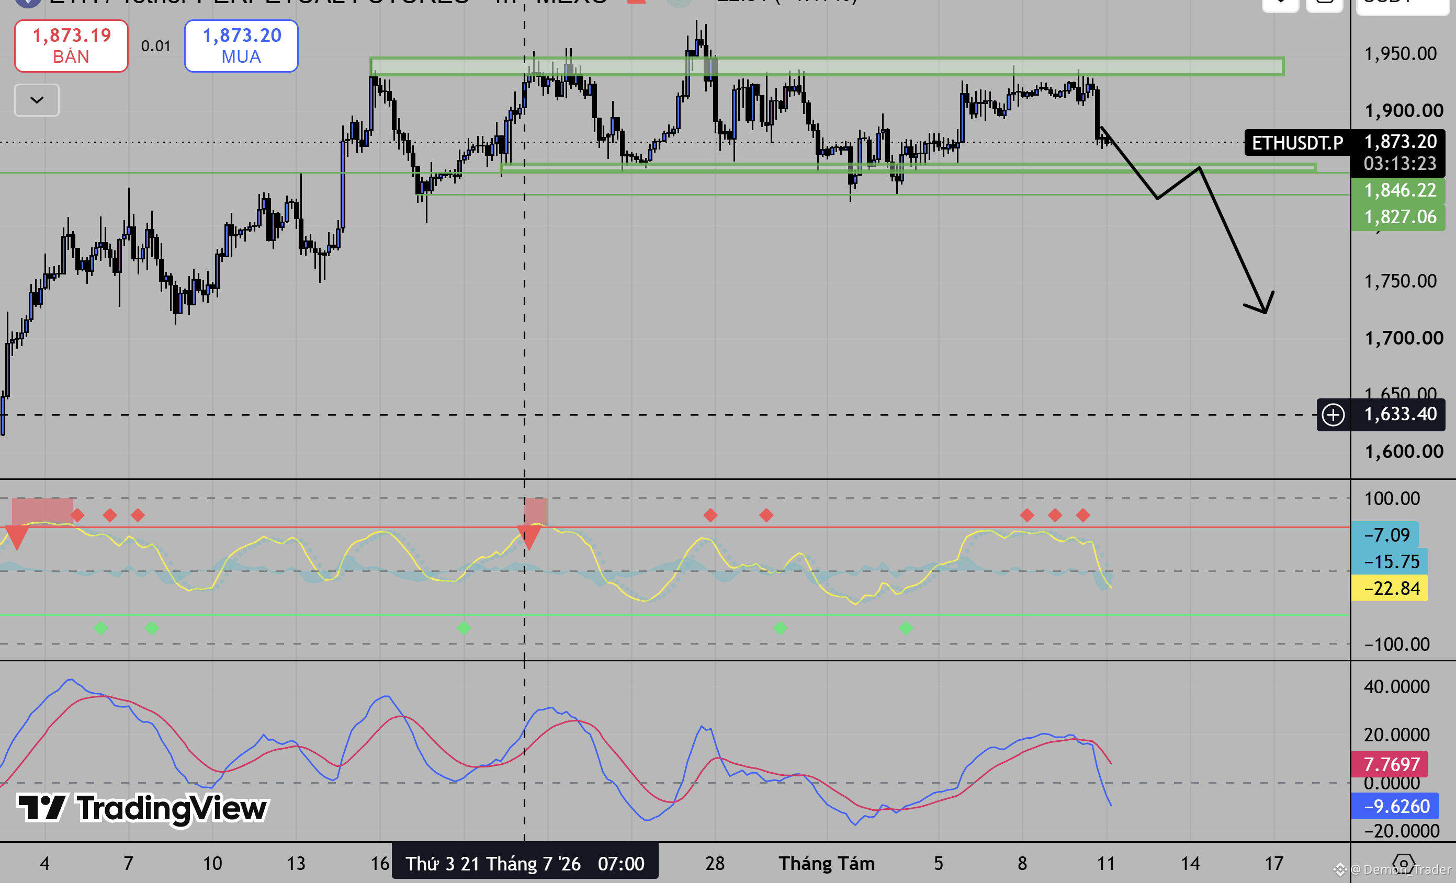Screen dimensions: 1456x883
Task: Click the blue -9.6260 indicator value label
Action: (1395, 806)
